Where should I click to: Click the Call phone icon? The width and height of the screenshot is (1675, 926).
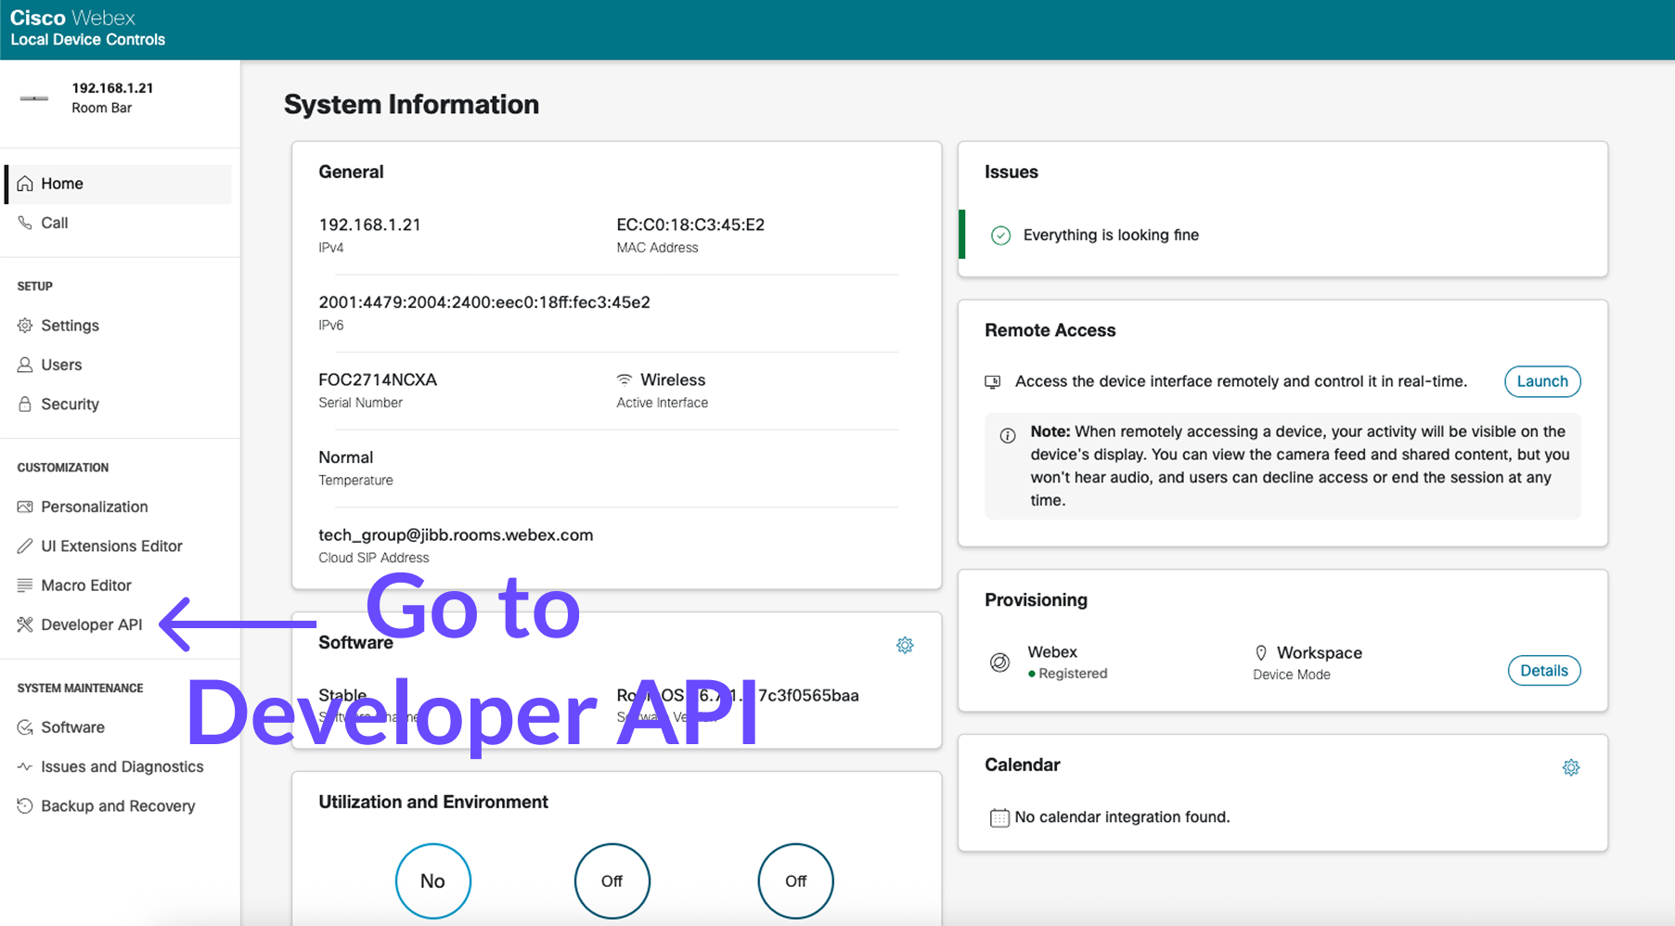click(25, 223)
